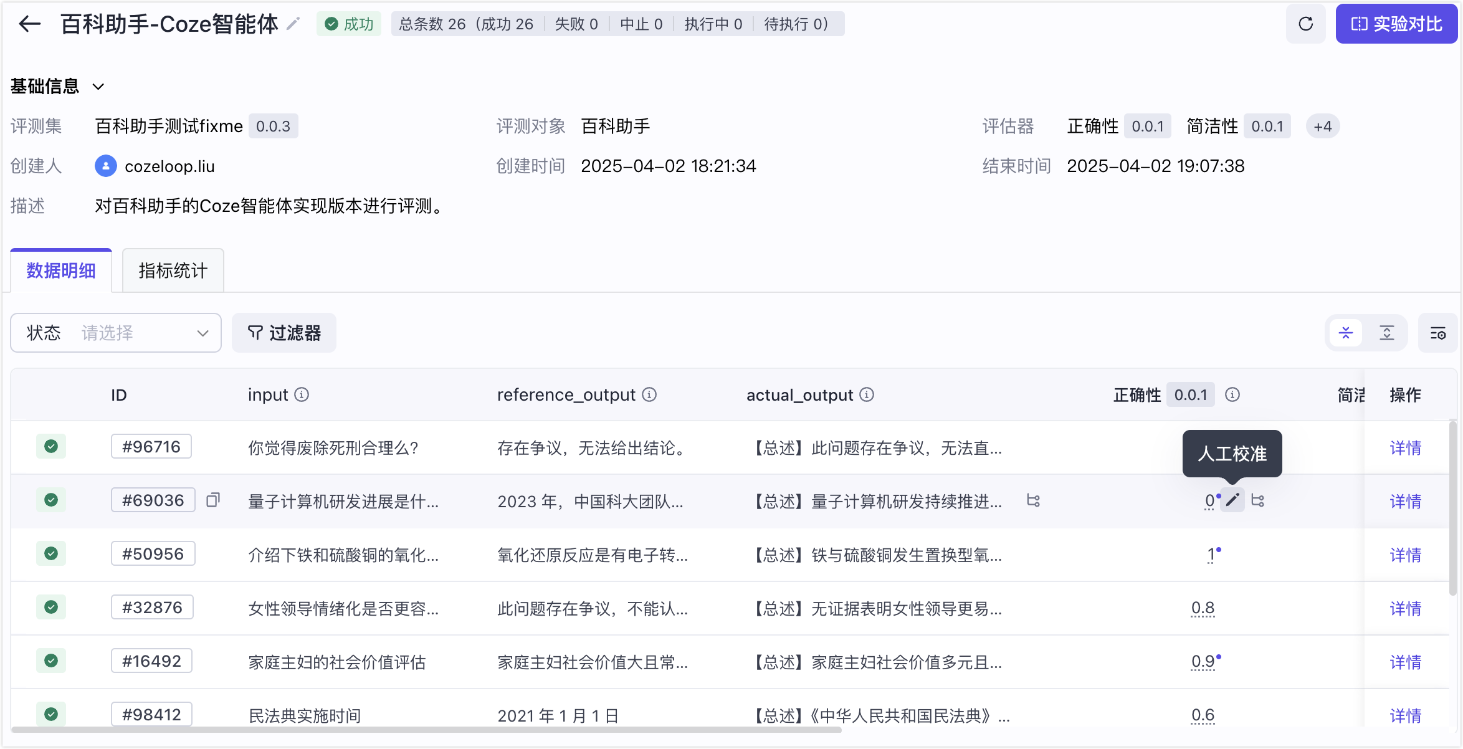Viewport: 1463px width, 749px height.
Task: Click manual calibration pencil icon
Action: 1232,500
